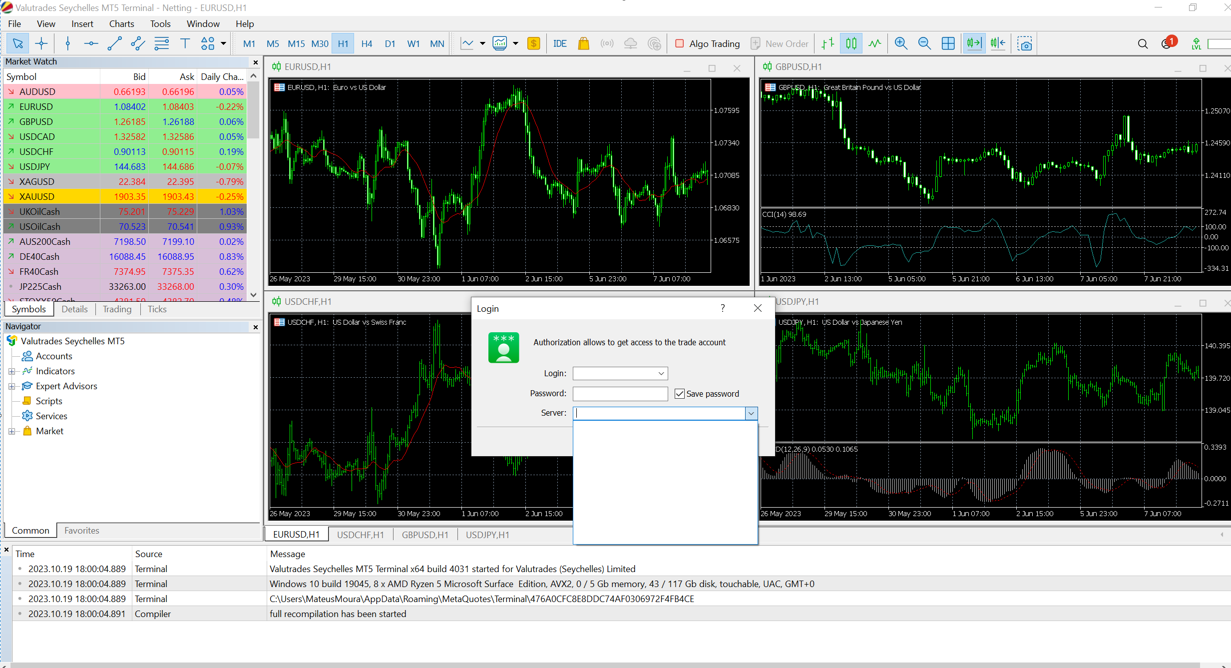Viewport: 1231px width, 668px height.
Task: Open the shapes tool dropdown arrow
Action: (x=223, y=44)
